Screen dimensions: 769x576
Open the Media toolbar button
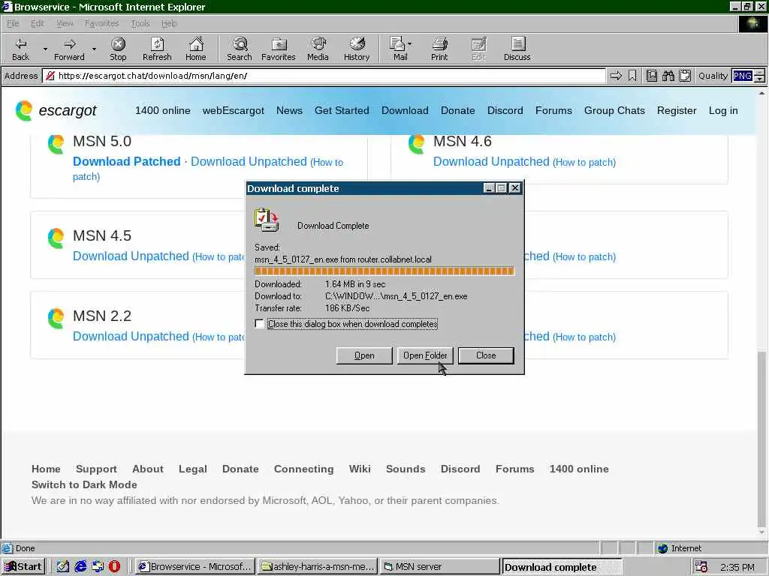tap(318, 49)
